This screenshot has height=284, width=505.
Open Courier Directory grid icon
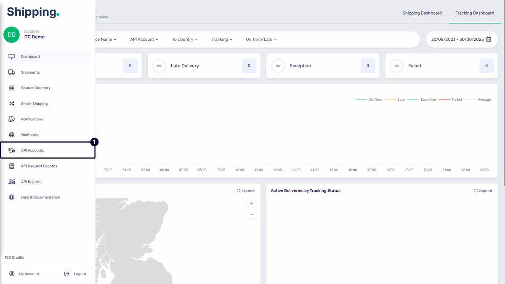tap(12, 88)
